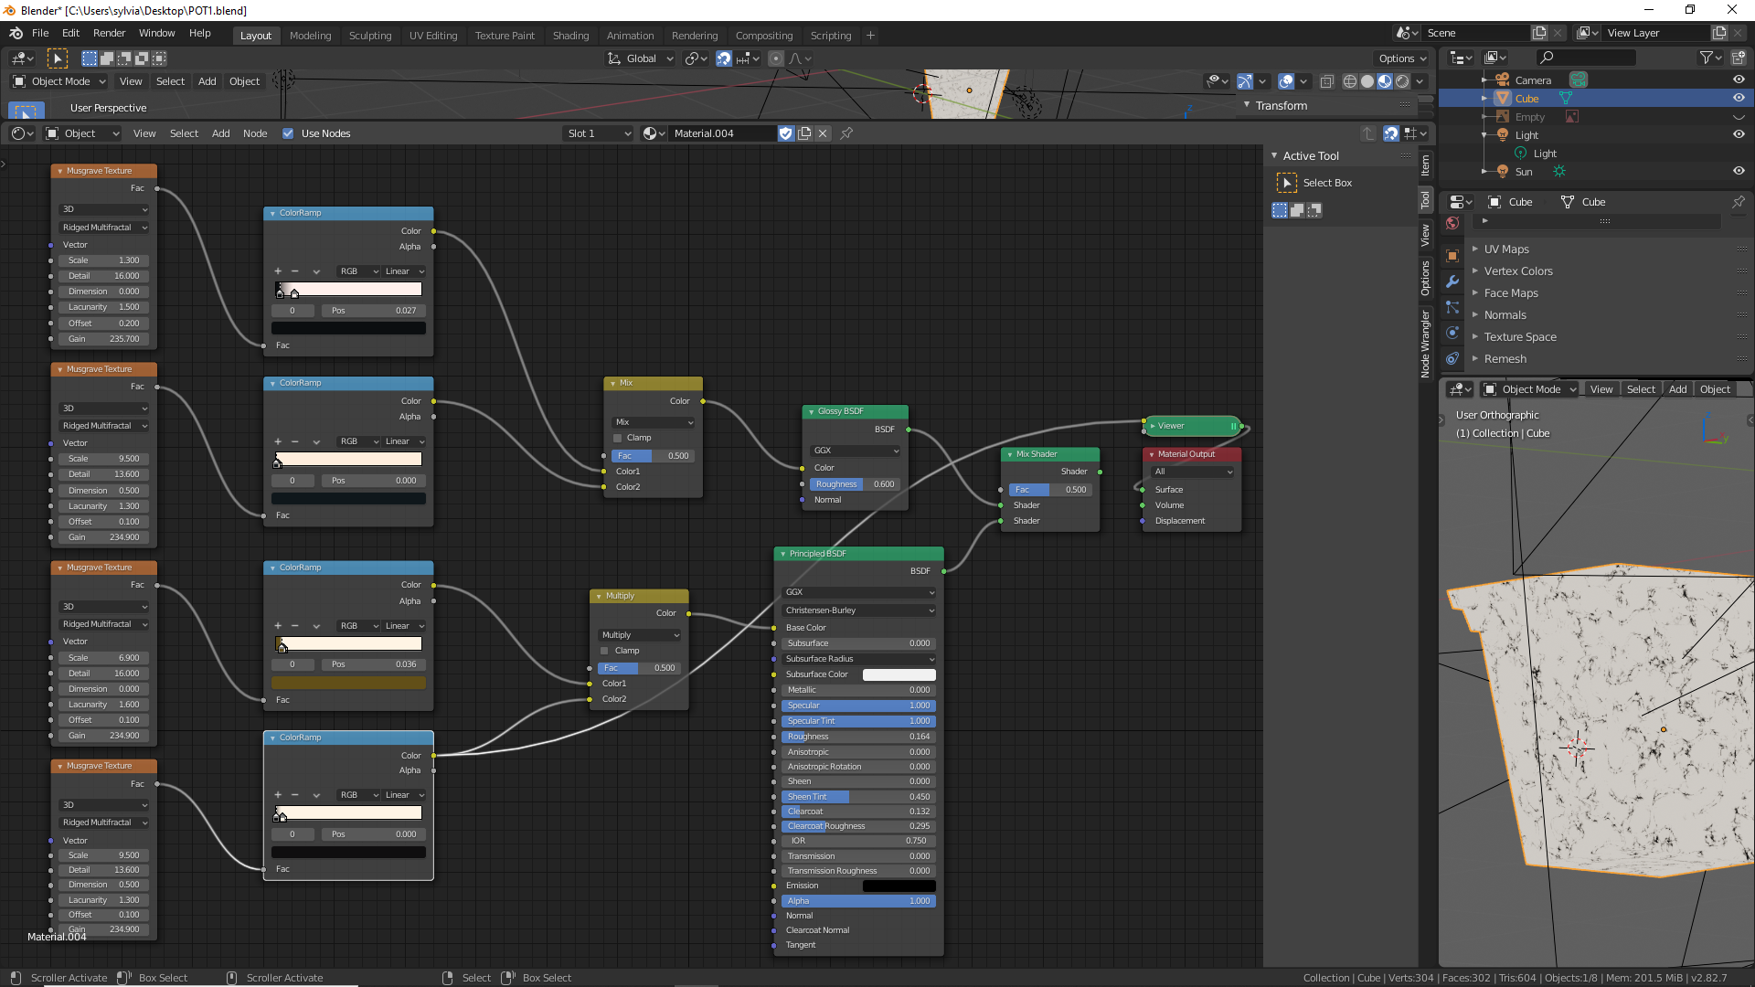This screenshot has height=987, width=1755.
Task: Open the World Properties tab in the Properties editor
Action: pyautogui.click(x=1452, y=223)
